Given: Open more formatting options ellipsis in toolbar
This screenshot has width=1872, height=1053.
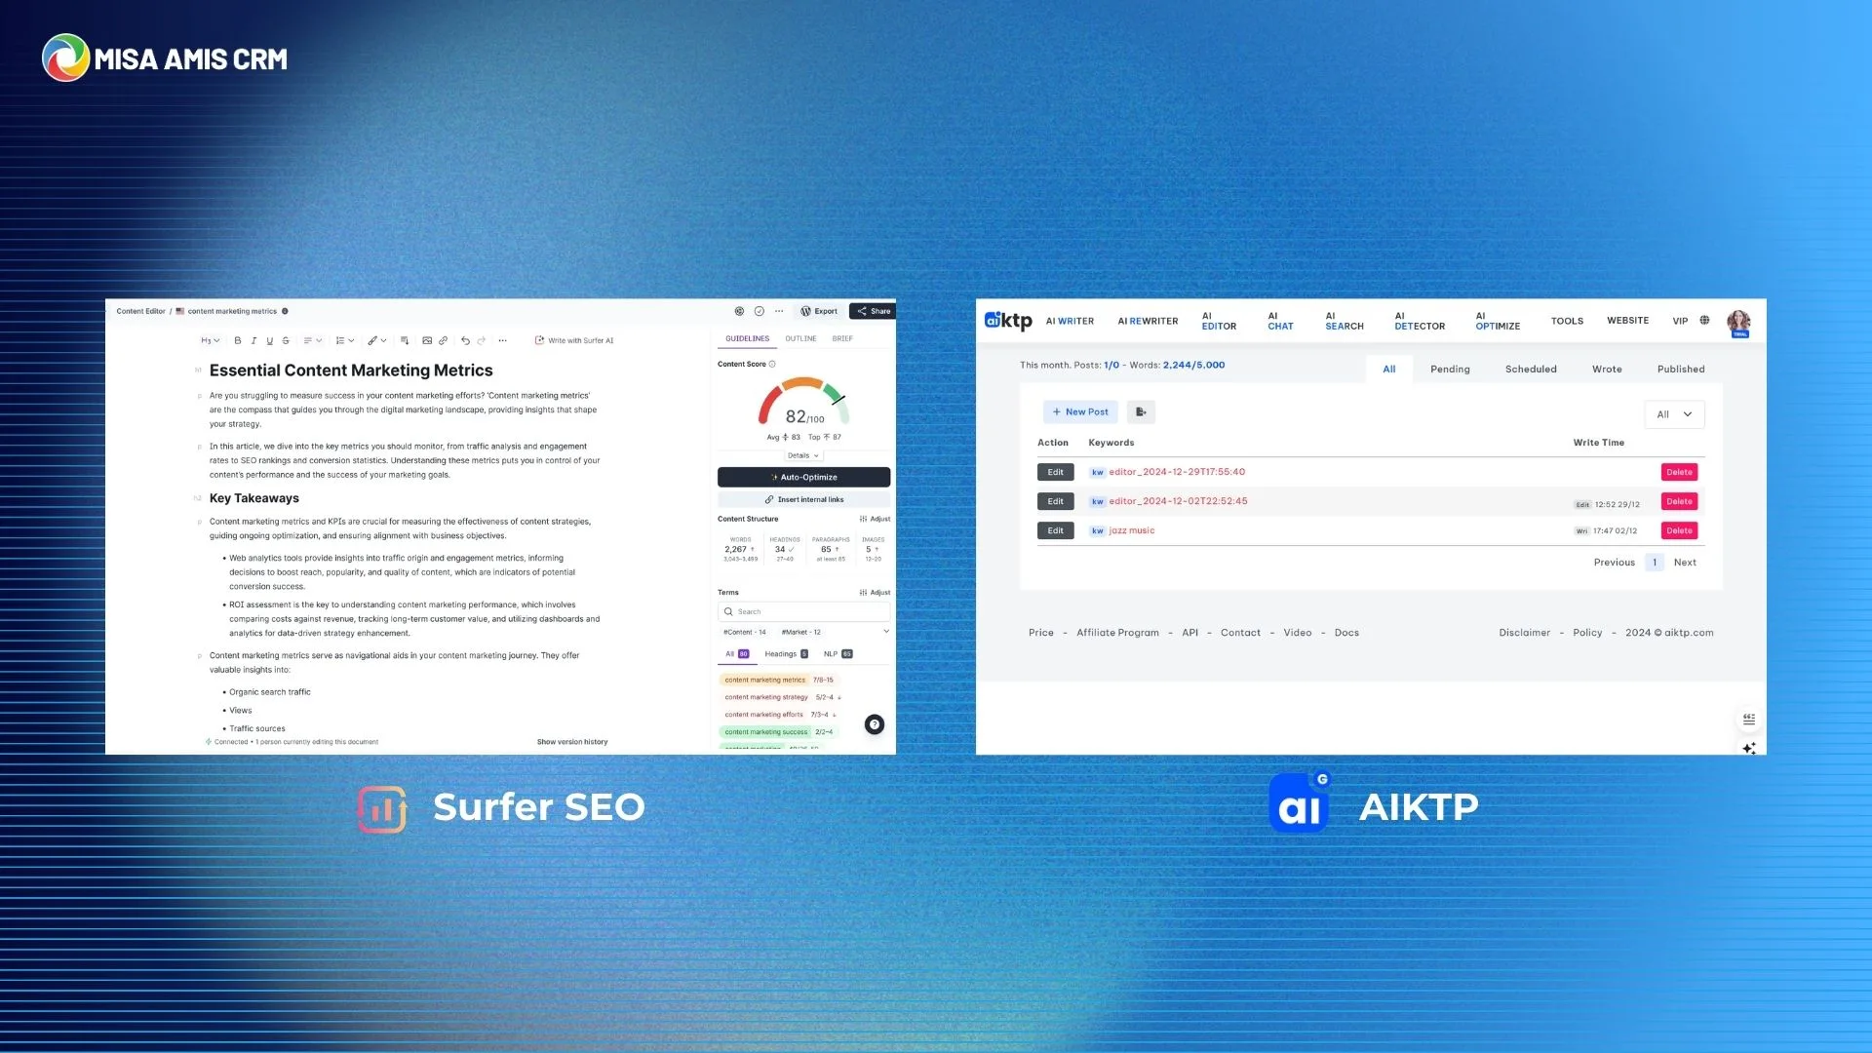Looking at the screenshot, I should tap(503, 341).
